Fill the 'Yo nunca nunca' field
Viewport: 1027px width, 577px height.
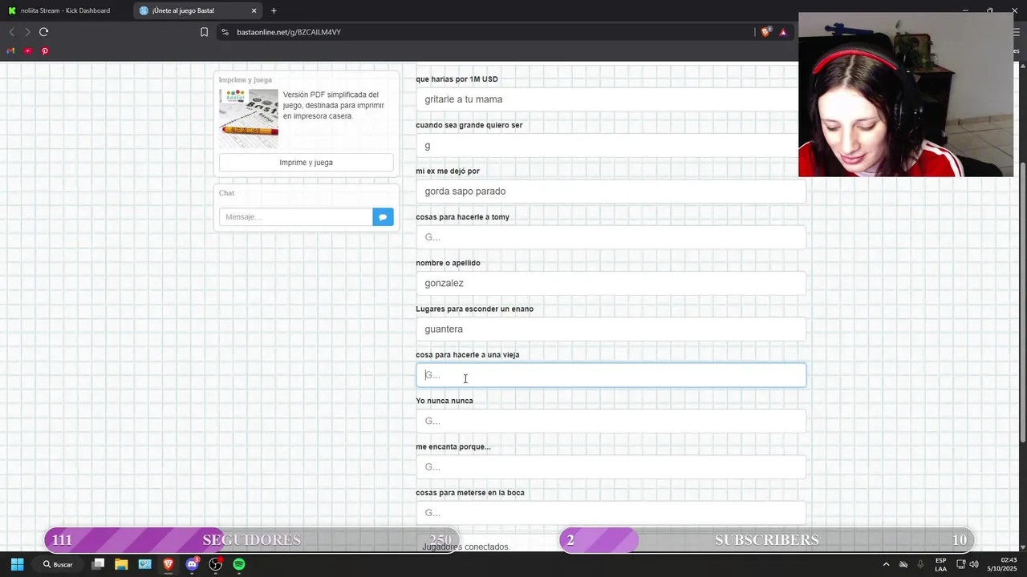point(611,421)
